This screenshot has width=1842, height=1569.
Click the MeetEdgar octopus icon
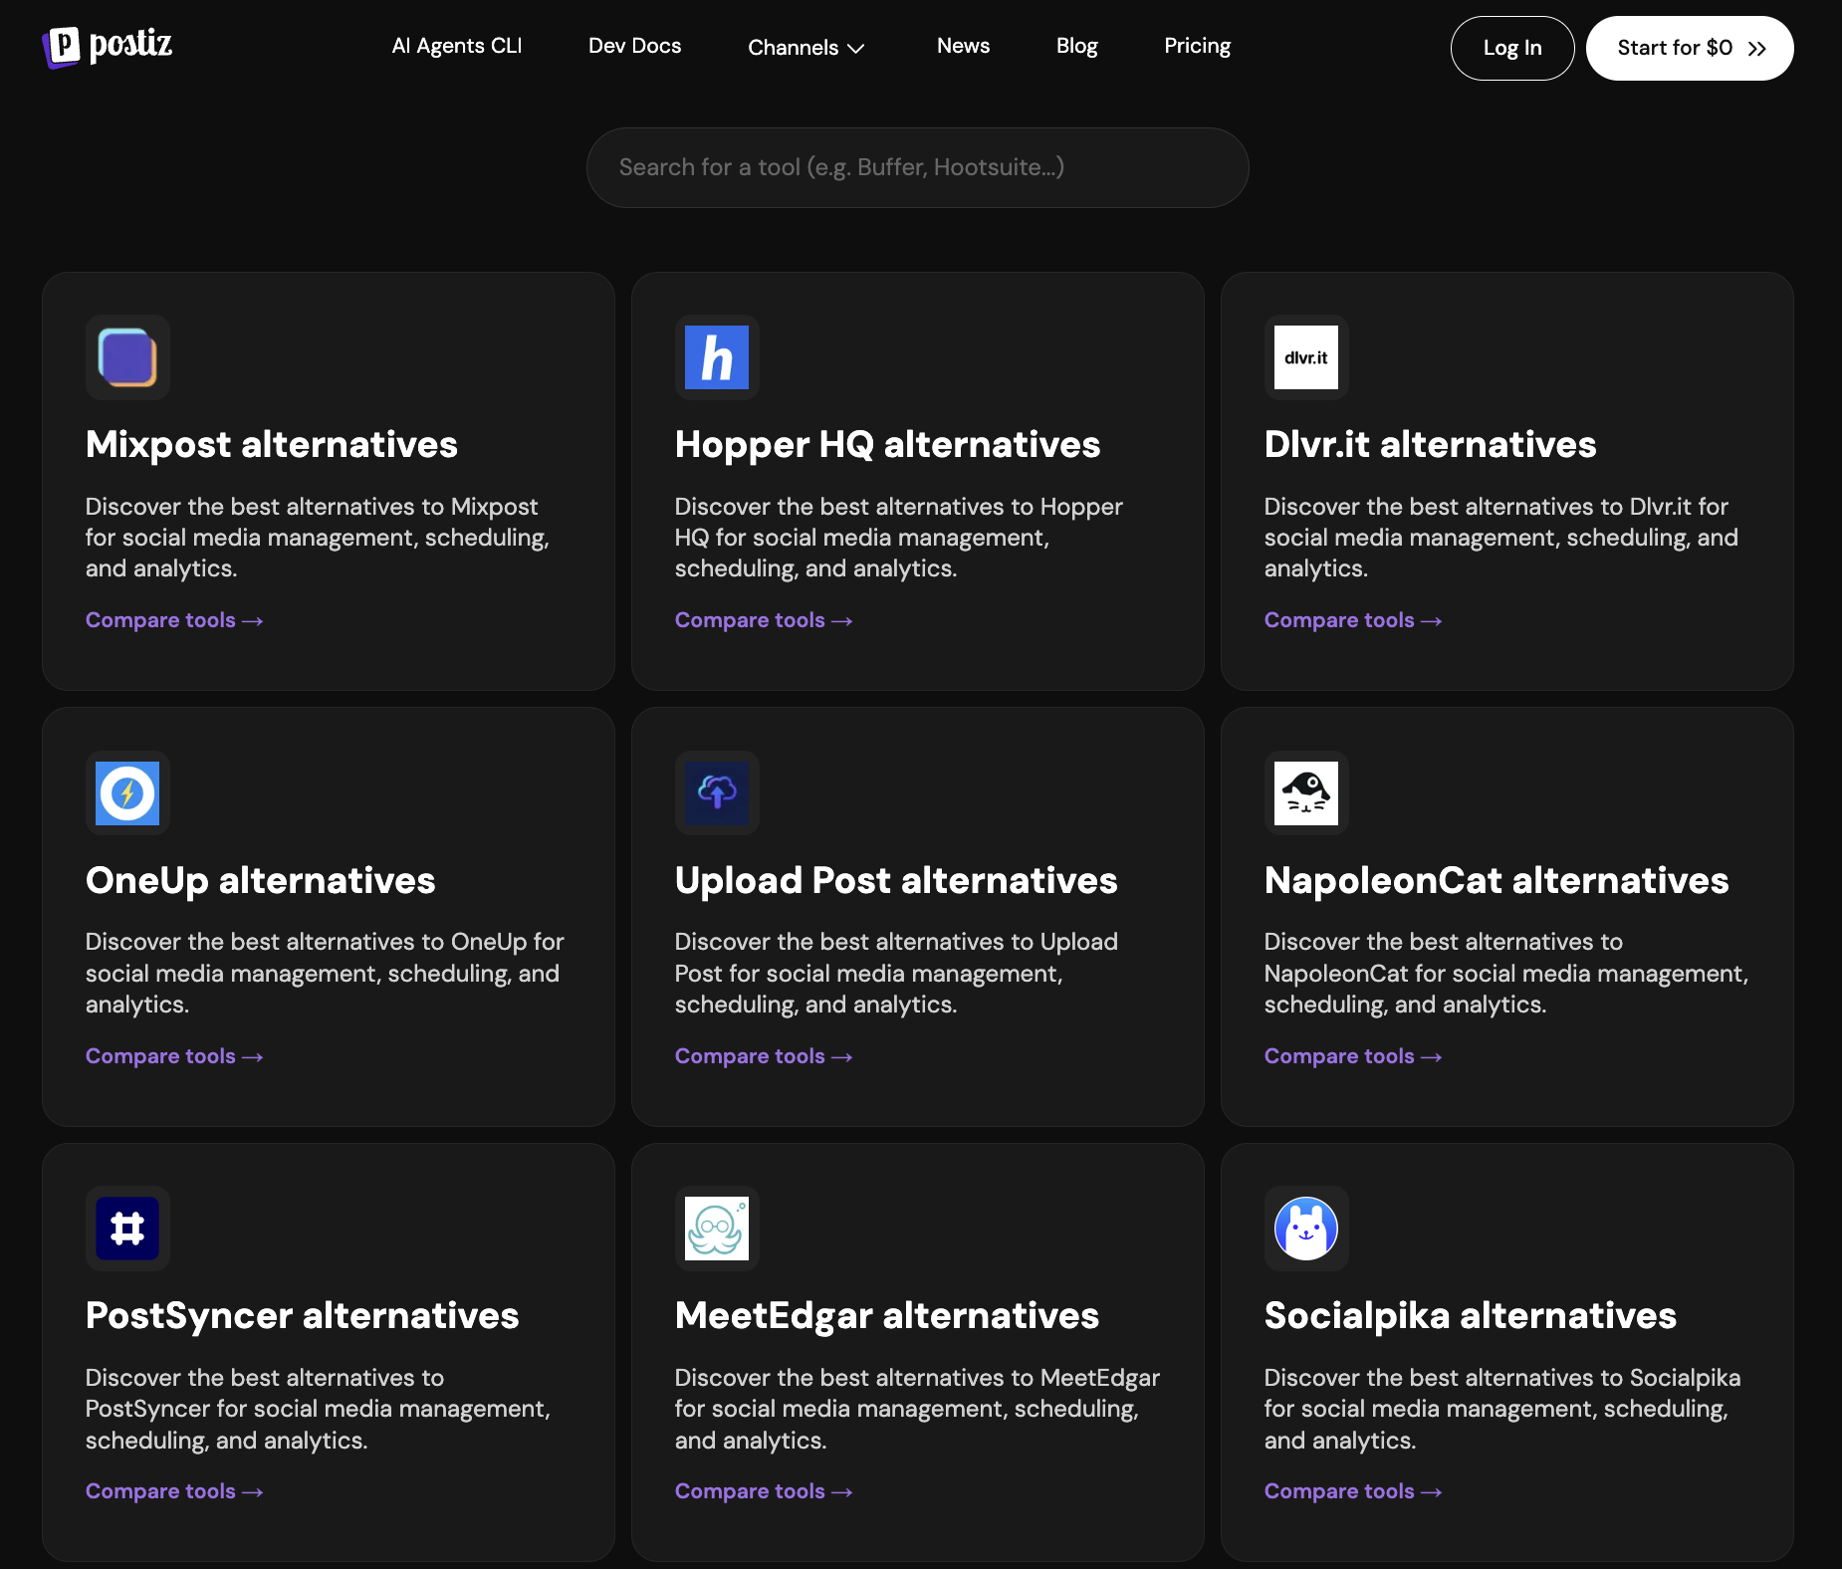[x=717, y=1229]
